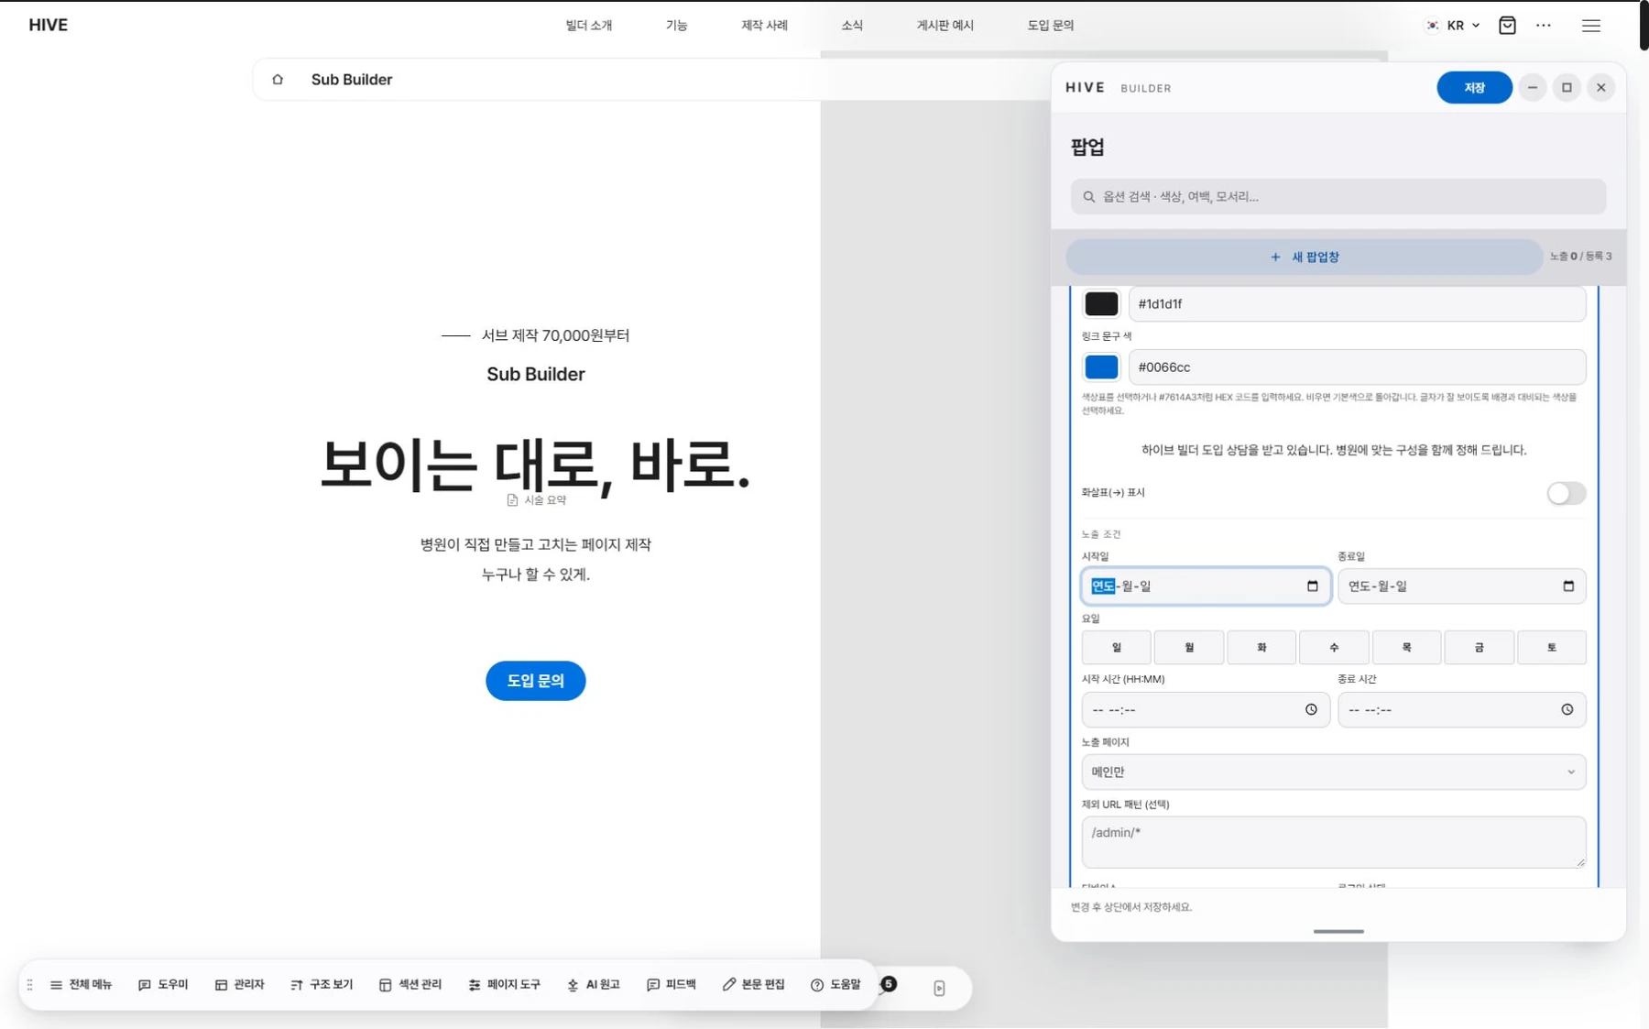The width and height of the screenshot is (1649, 1029).
Task: Expand the 노출 페이지 dropdown showing 메인만
Action: [1334, 772]
